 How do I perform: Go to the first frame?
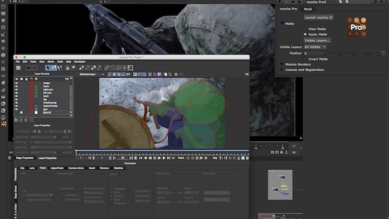coord(141,158)
